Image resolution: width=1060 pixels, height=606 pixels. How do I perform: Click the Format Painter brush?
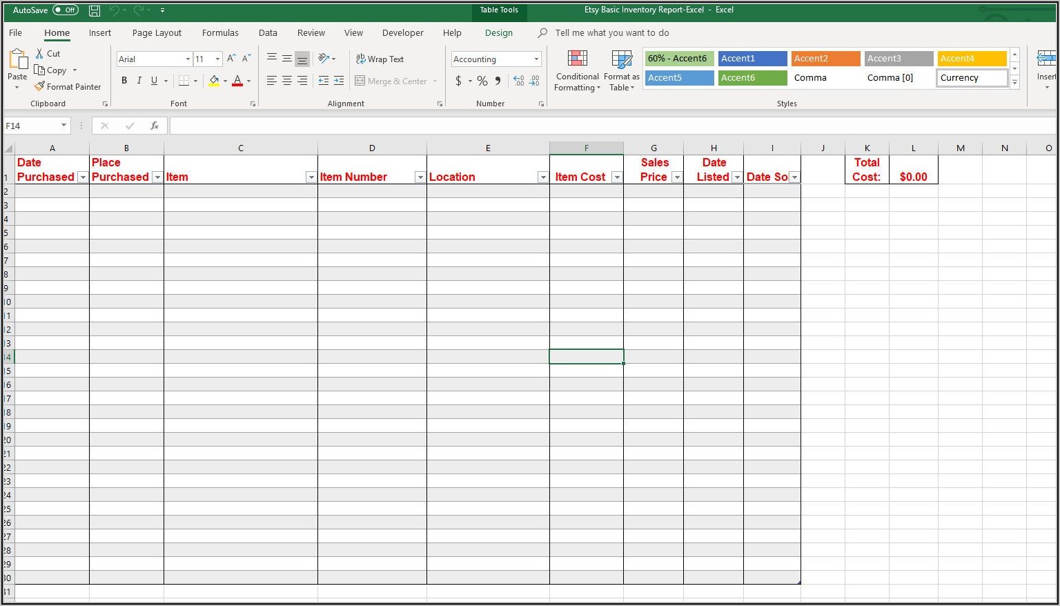[40, 87]
